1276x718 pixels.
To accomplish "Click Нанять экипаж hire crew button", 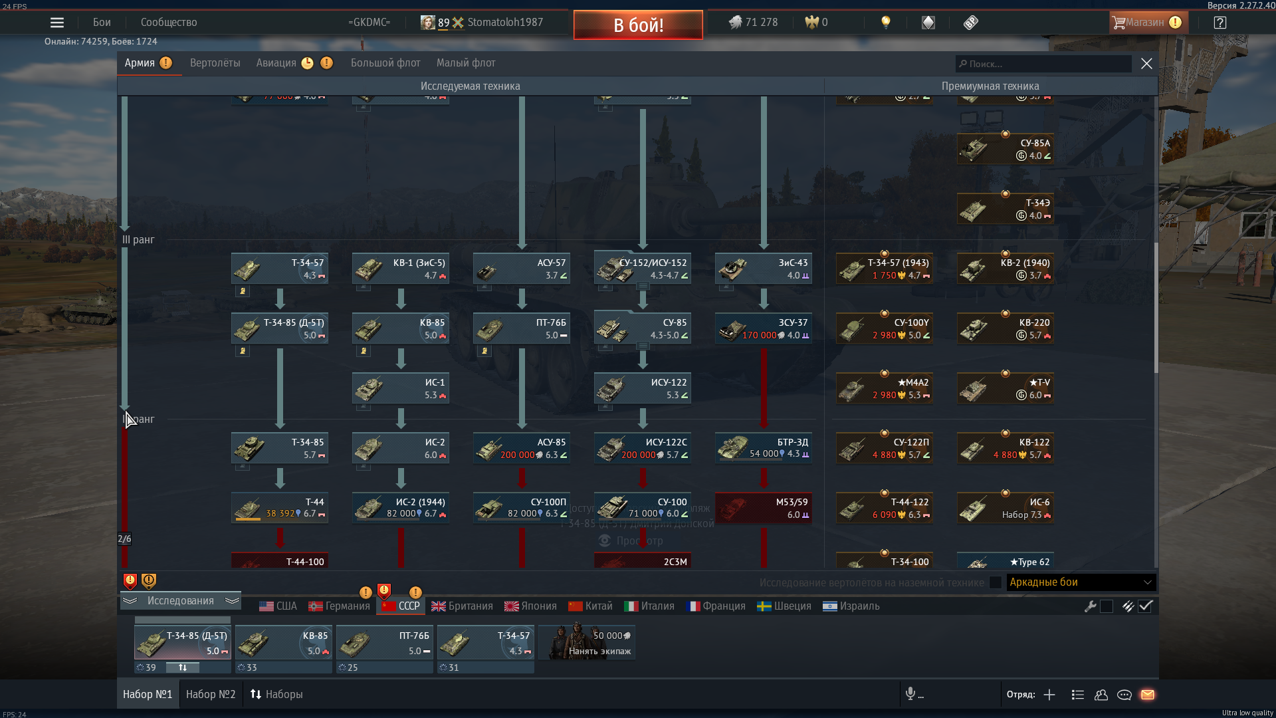I will tap(587, 642).
